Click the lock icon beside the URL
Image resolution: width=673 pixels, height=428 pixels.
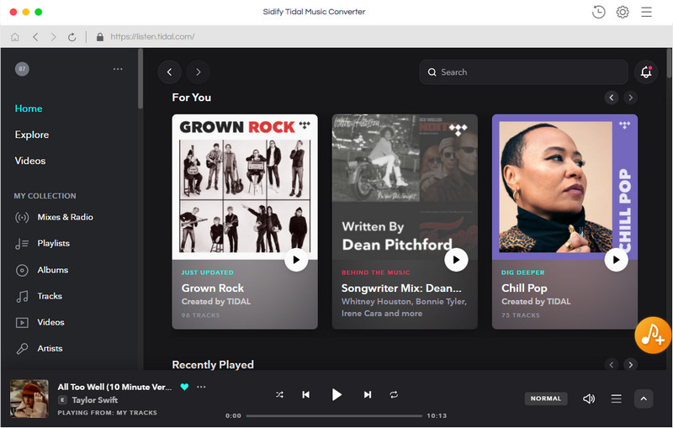[100, 37]
